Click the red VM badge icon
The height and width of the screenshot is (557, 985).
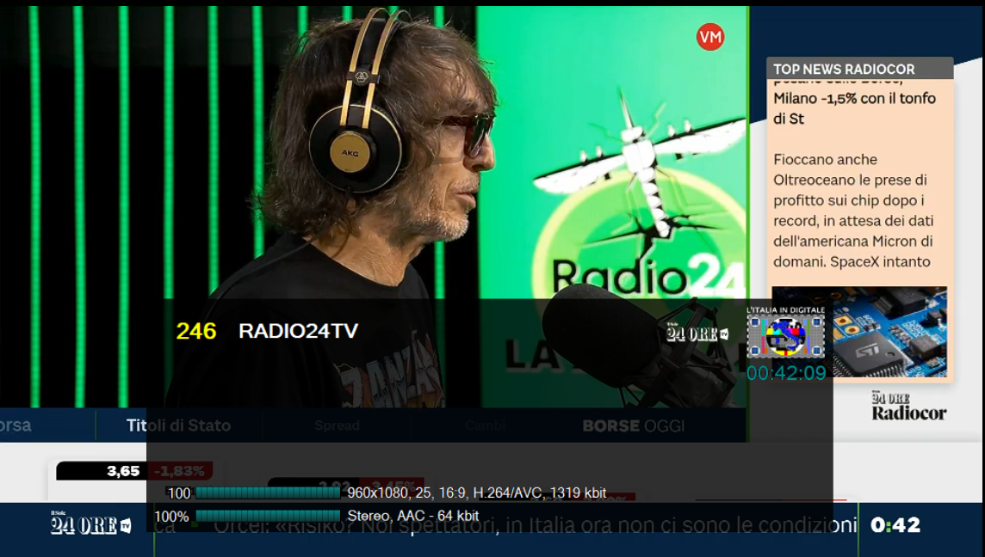(x=710, y=37)
